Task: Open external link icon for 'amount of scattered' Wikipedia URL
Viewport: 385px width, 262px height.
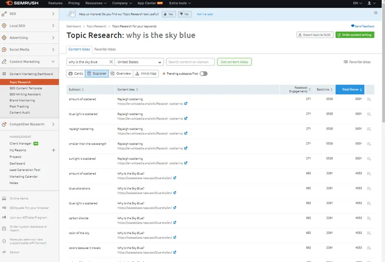Action: tap(186, 104)
